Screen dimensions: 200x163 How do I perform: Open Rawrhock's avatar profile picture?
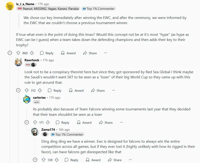[18, 62]
